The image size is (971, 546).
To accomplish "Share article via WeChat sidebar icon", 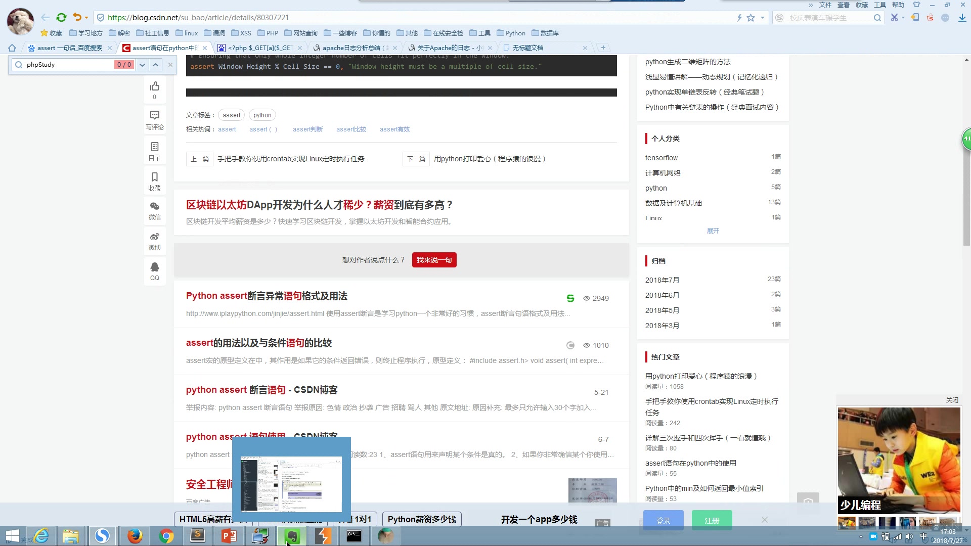I will pyautogui.click(x=155, y=211).
